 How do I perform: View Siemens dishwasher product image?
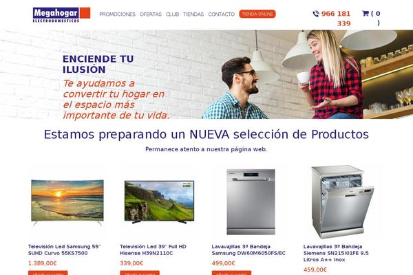point(342,202)
